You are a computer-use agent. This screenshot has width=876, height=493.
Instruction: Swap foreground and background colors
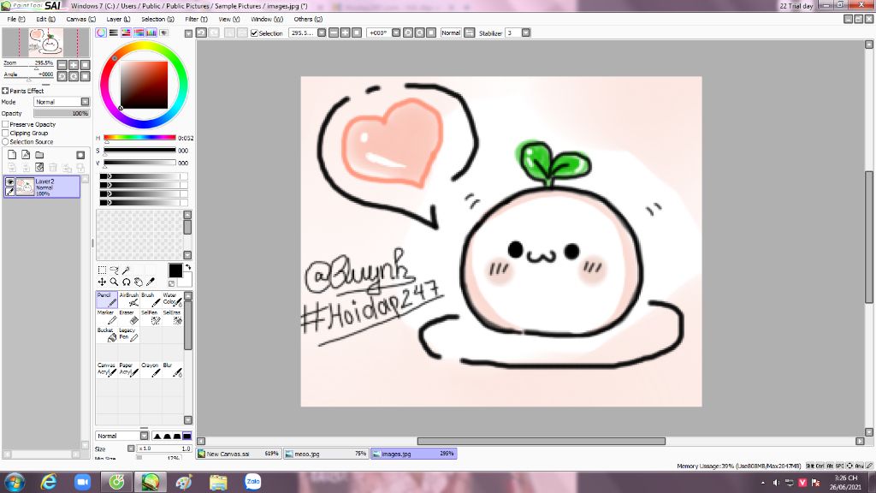pos(188,267)
